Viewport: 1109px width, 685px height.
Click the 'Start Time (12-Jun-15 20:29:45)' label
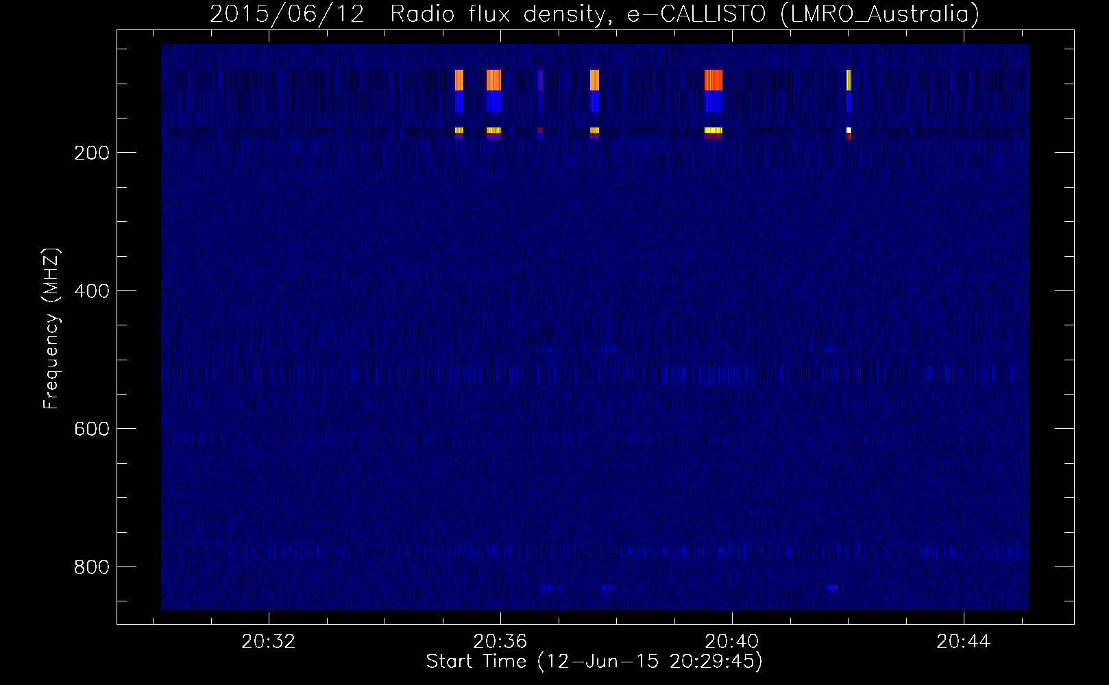tap(594, 662)
